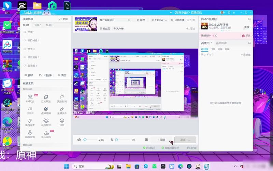Open the audio mixer settings icon
This screenshot has height=171, width=273.
pos(147,140)
